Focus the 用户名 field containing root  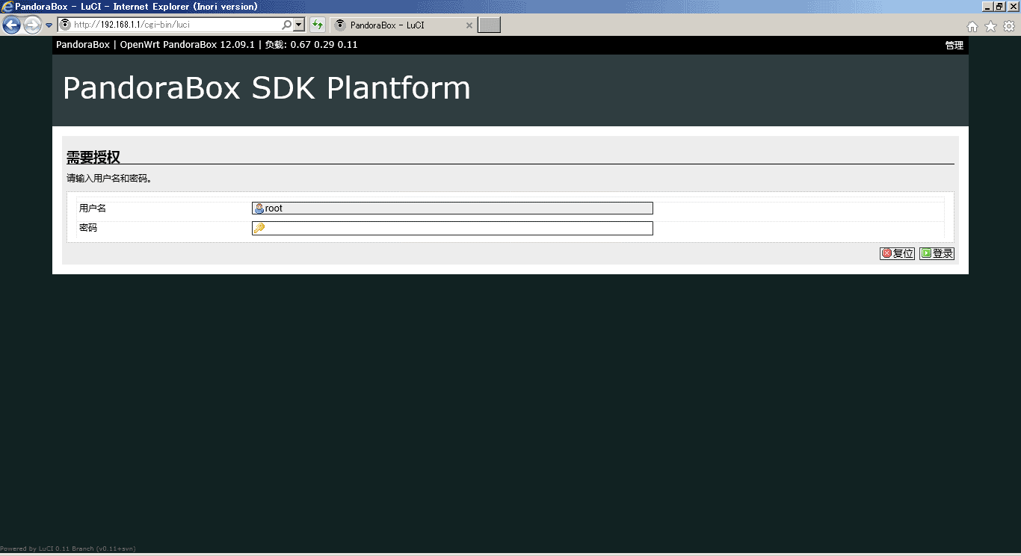tap(452, 208)
